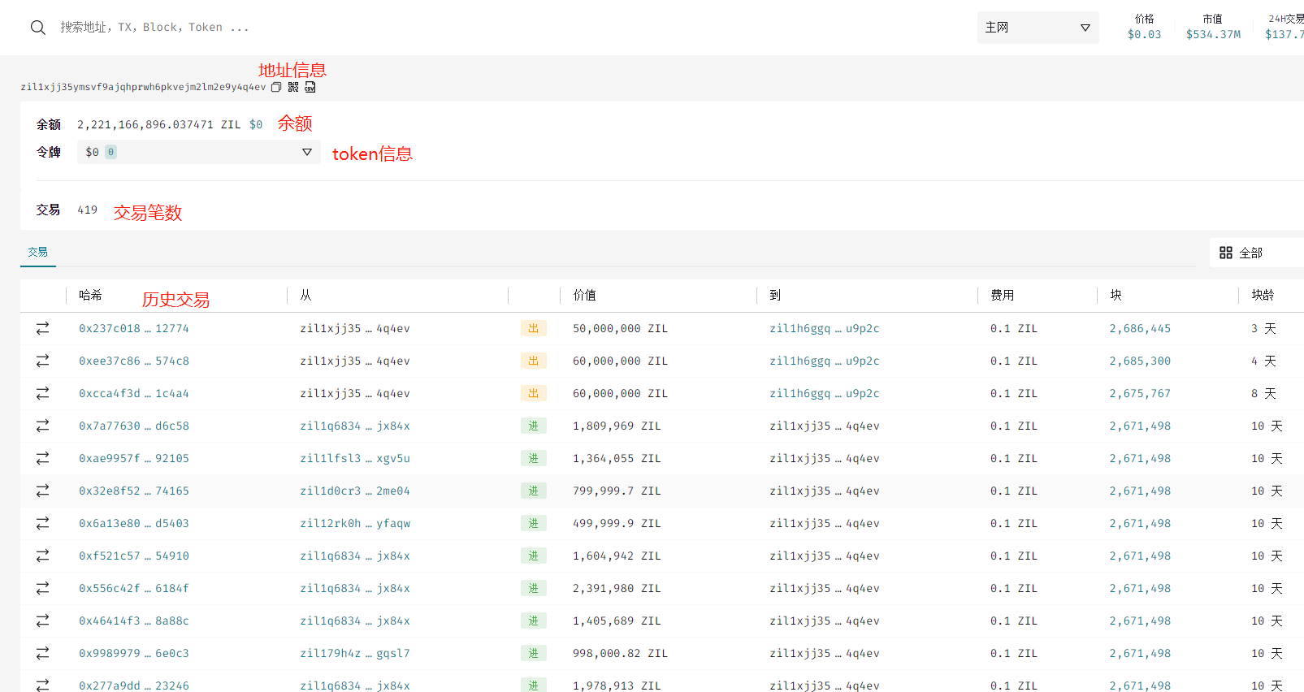
Task: Click the grid icon beside 全部
Action: [1226, 253]
